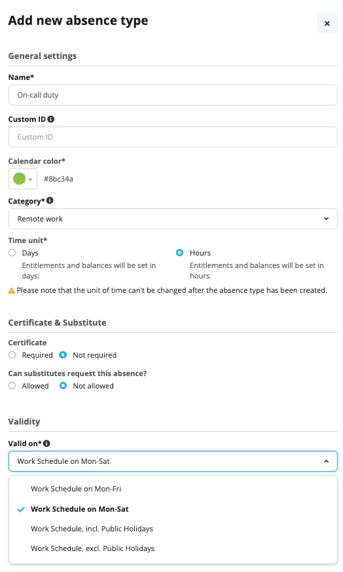Allow substitutes to request this absence
Image resolution: width=343 pixels, height=572 pixels.
[x=12, y=385]
